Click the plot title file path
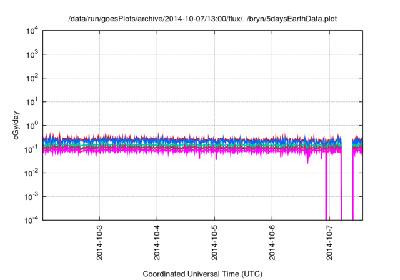 point(202,19)
